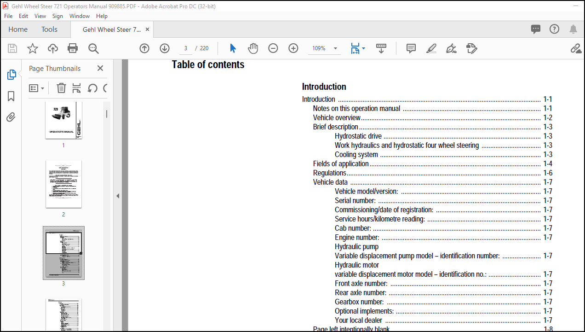This screenshot has width=585, height=332.
Task: Open the zoom level 109% dropdown
Action: point(325,48)
